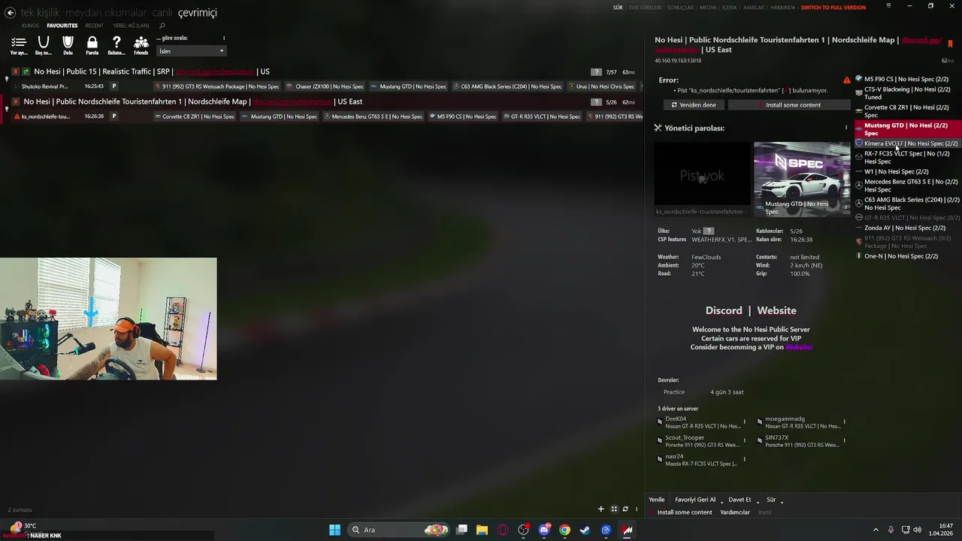The height and width of the screenshot is (541, 962).
Task: Expand the 'Davet Et' dropdown arrow
Action: pos(757,501)
